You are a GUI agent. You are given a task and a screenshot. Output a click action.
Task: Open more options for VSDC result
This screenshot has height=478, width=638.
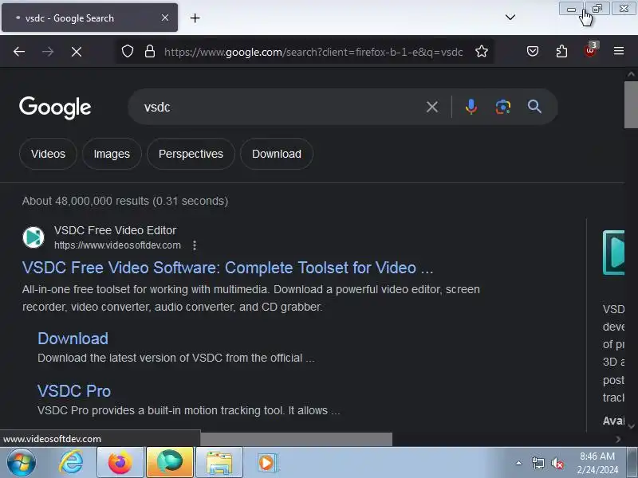click(x=195, y=245)
